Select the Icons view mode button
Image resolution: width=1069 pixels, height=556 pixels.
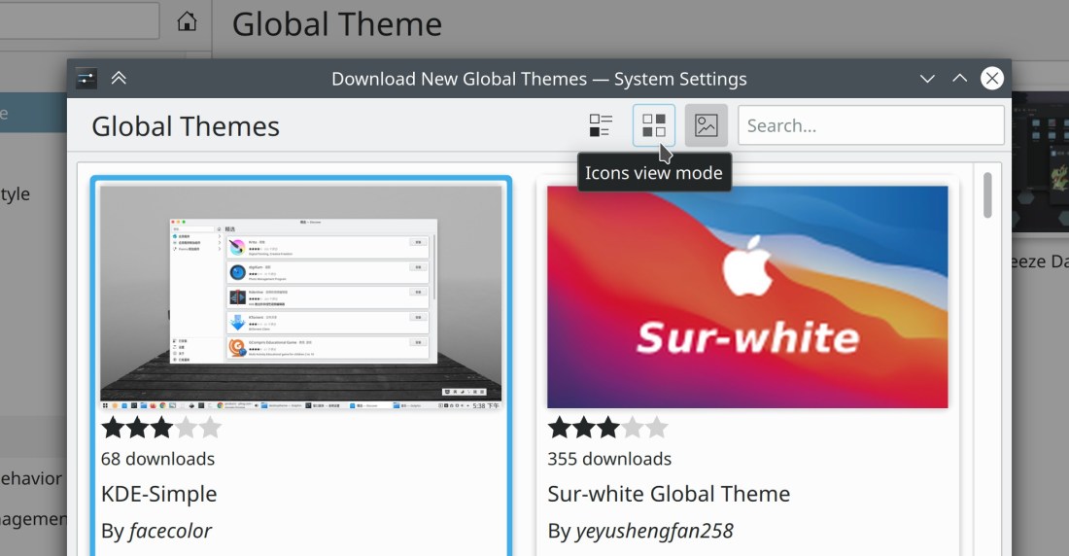(654, 125)
